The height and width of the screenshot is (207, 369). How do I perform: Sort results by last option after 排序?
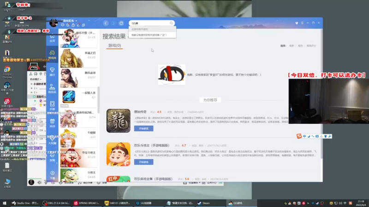point(311,46)
